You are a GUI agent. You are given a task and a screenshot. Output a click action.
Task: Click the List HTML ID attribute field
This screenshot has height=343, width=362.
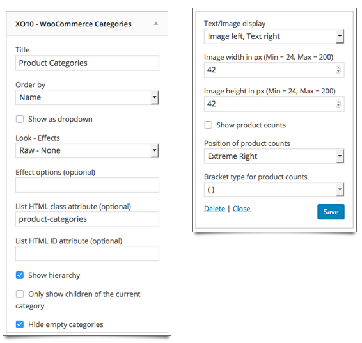(87, 253)
